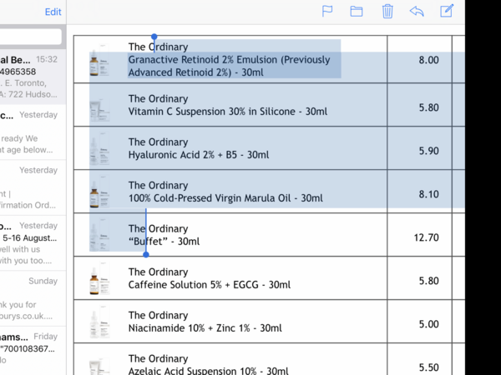Tap Azelaic Acid product thumbnail

pyautogui.click(x=99, y=367)
